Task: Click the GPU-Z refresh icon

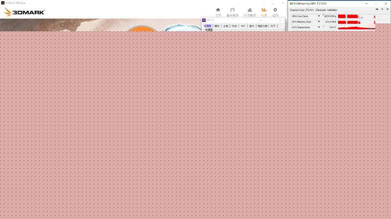Action: pyautogui.click(x=382, y=9)
